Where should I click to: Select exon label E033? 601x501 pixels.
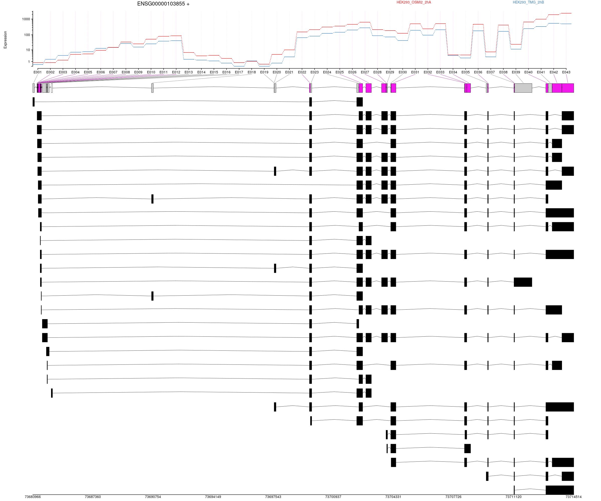coord(440,72)
